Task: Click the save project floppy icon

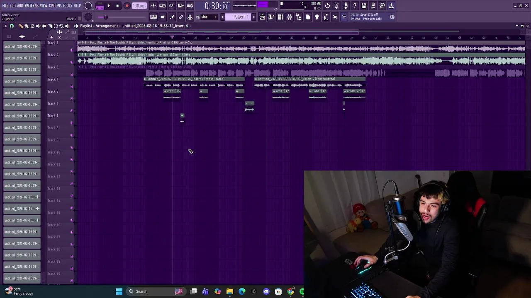Action: pos(364,6)
